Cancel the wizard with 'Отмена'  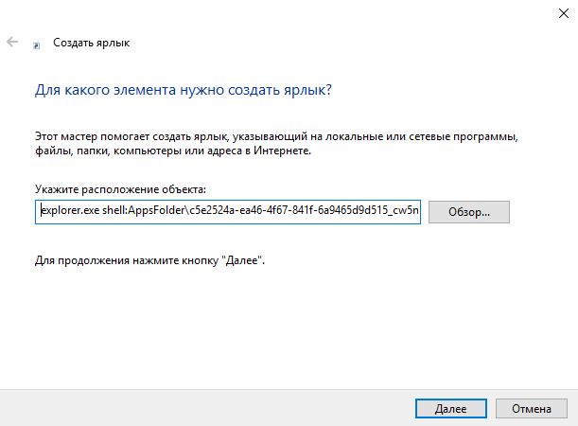pyautogui.click(x=531, y=409)
